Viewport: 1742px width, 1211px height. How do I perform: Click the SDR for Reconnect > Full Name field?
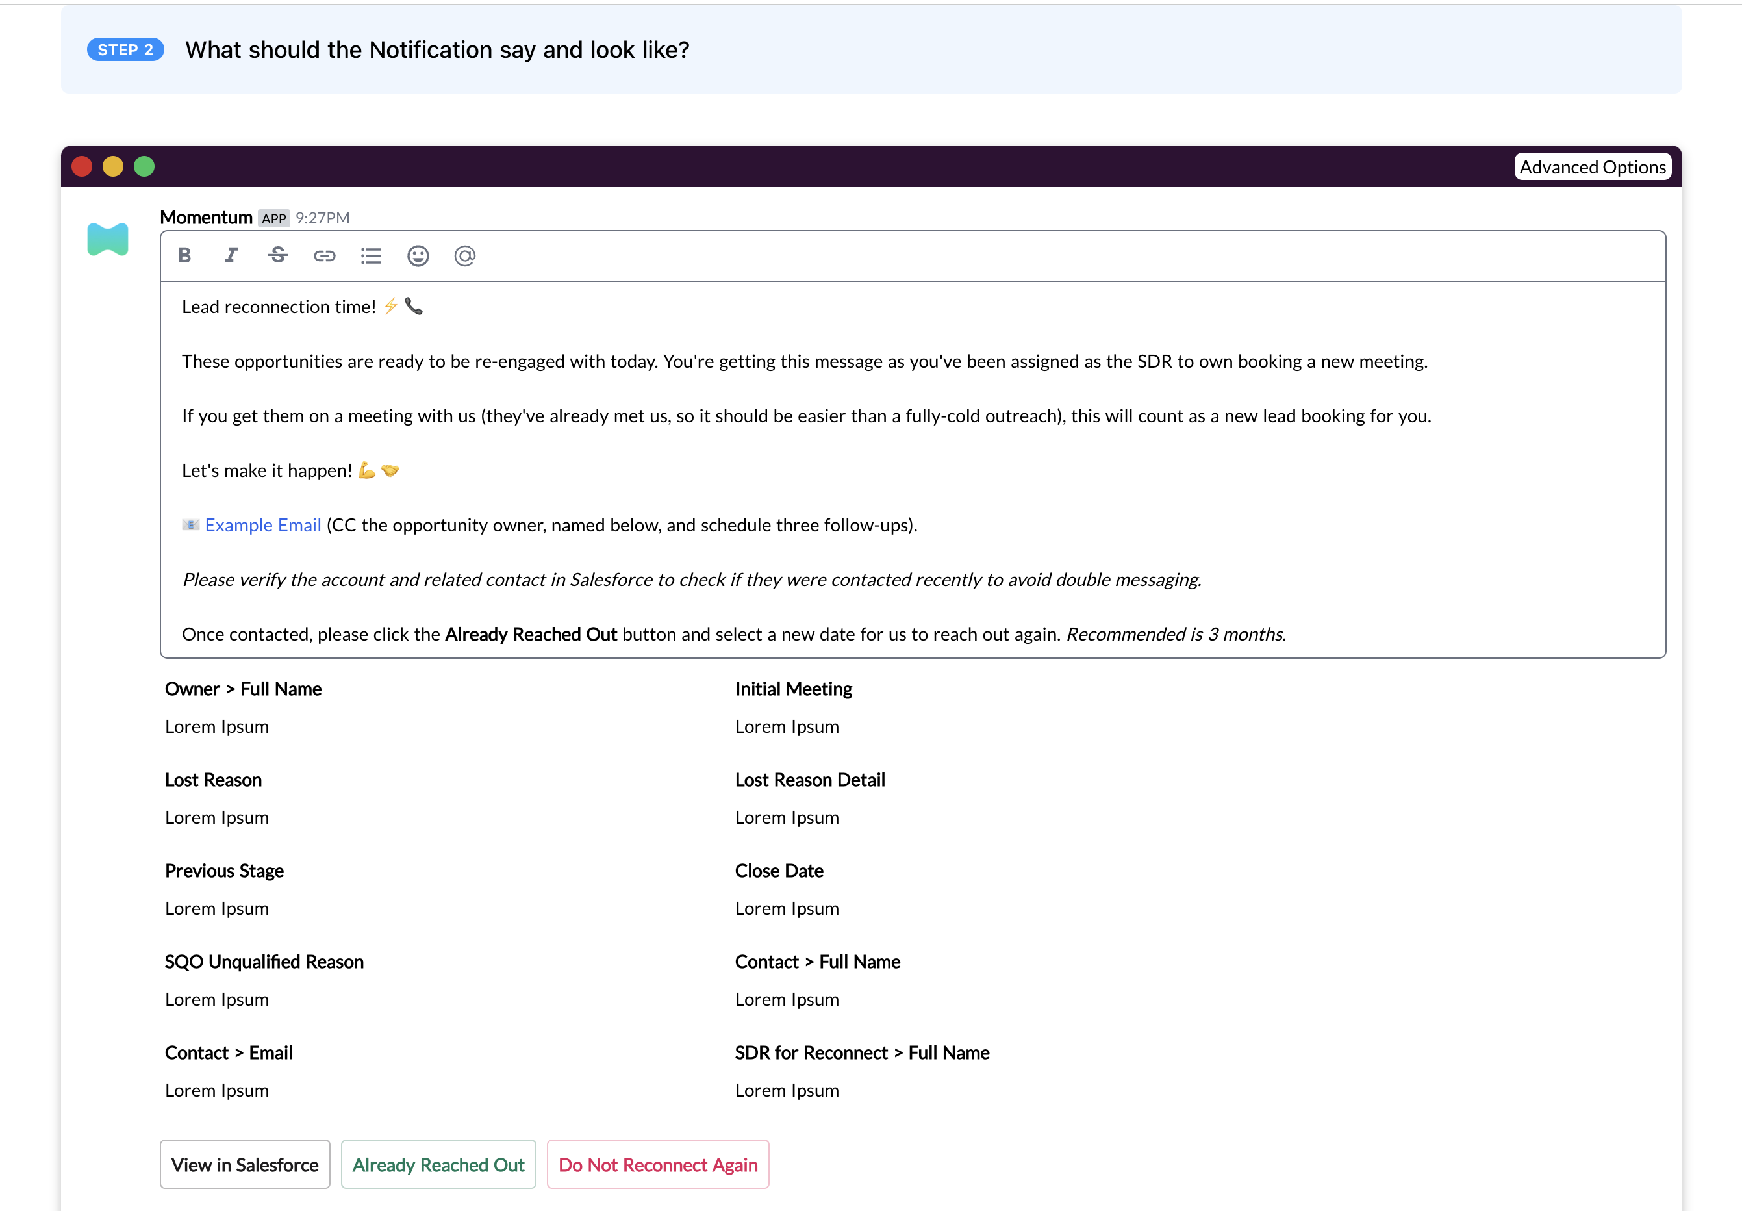(861, 1052)
